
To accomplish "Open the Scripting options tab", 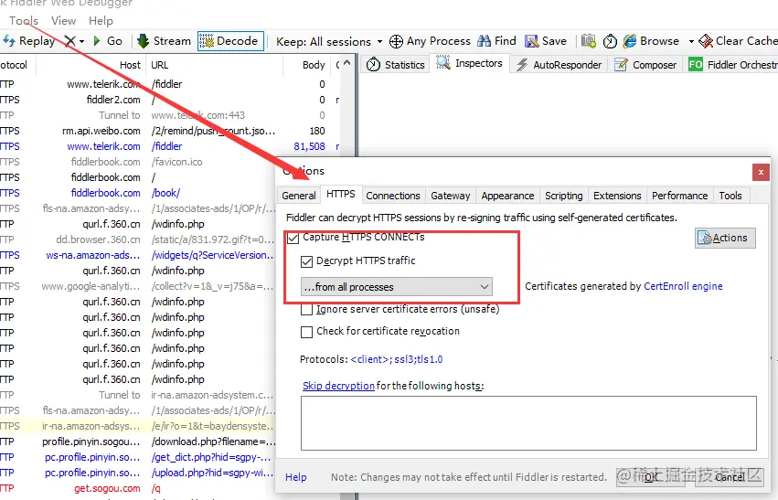I will (564, 196).
